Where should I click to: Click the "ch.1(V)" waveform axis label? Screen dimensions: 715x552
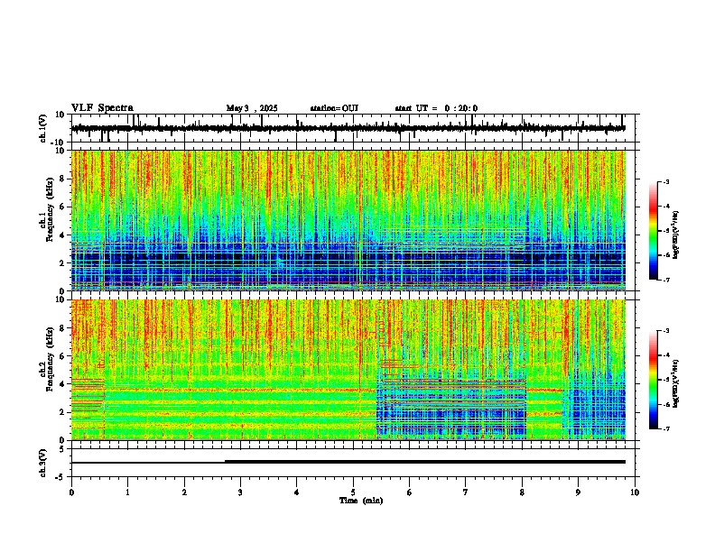point(43,128)
